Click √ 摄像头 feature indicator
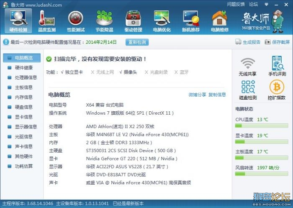This screenshot has width=293, height=208. [x=128, y=72]
